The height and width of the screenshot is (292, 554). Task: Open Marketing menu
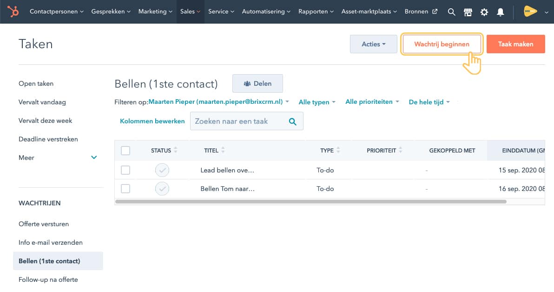point(155,12)
